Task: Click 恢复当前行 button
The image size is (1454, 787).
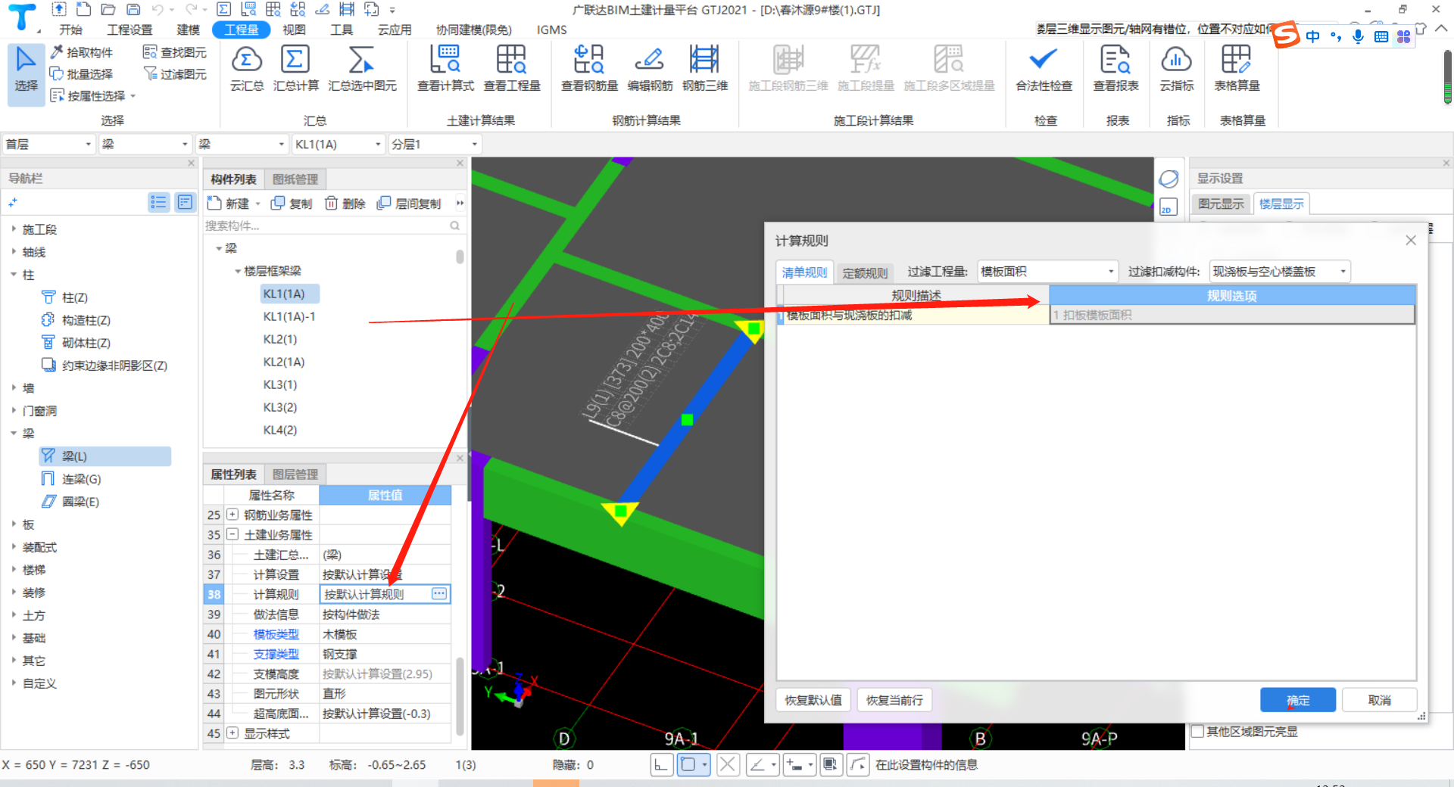Action: pyautogui.click(x=894, y=700)
